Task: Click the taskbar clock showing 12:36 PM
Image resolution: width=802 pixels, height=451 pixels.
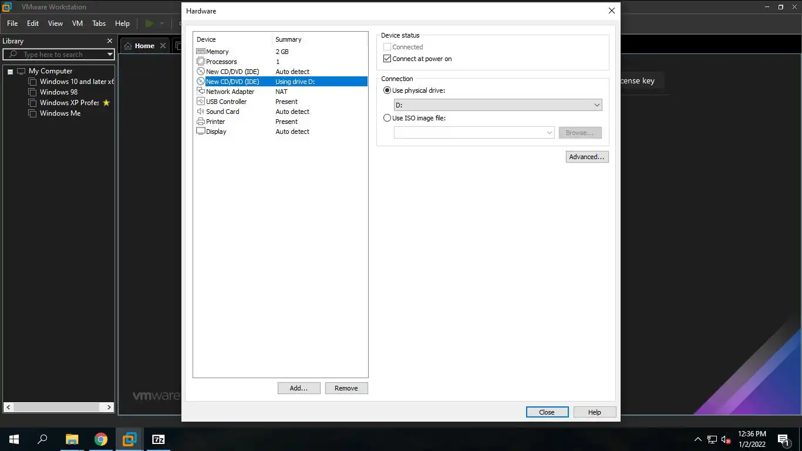Action: 752,439
